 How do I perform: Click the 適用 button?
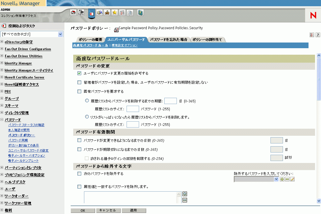133,210
